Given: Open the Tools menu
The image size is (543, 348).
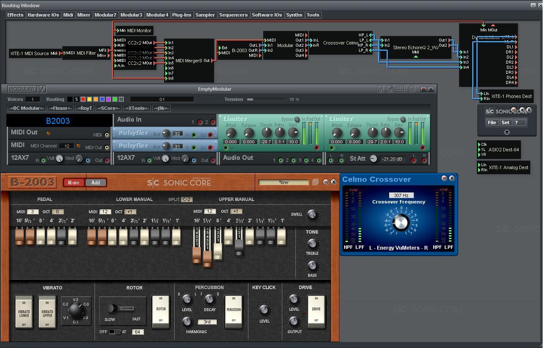Looking at the screenshot, I should click(x=313, y=15).
